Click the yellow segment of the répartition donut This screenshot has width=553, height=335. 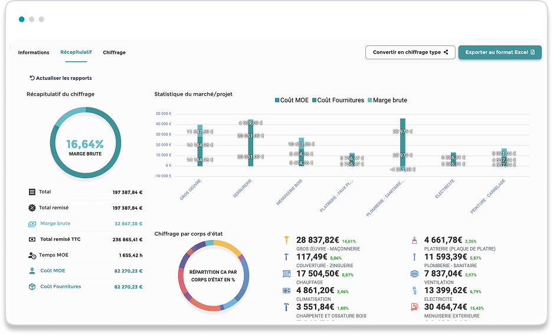coord(227,247)
